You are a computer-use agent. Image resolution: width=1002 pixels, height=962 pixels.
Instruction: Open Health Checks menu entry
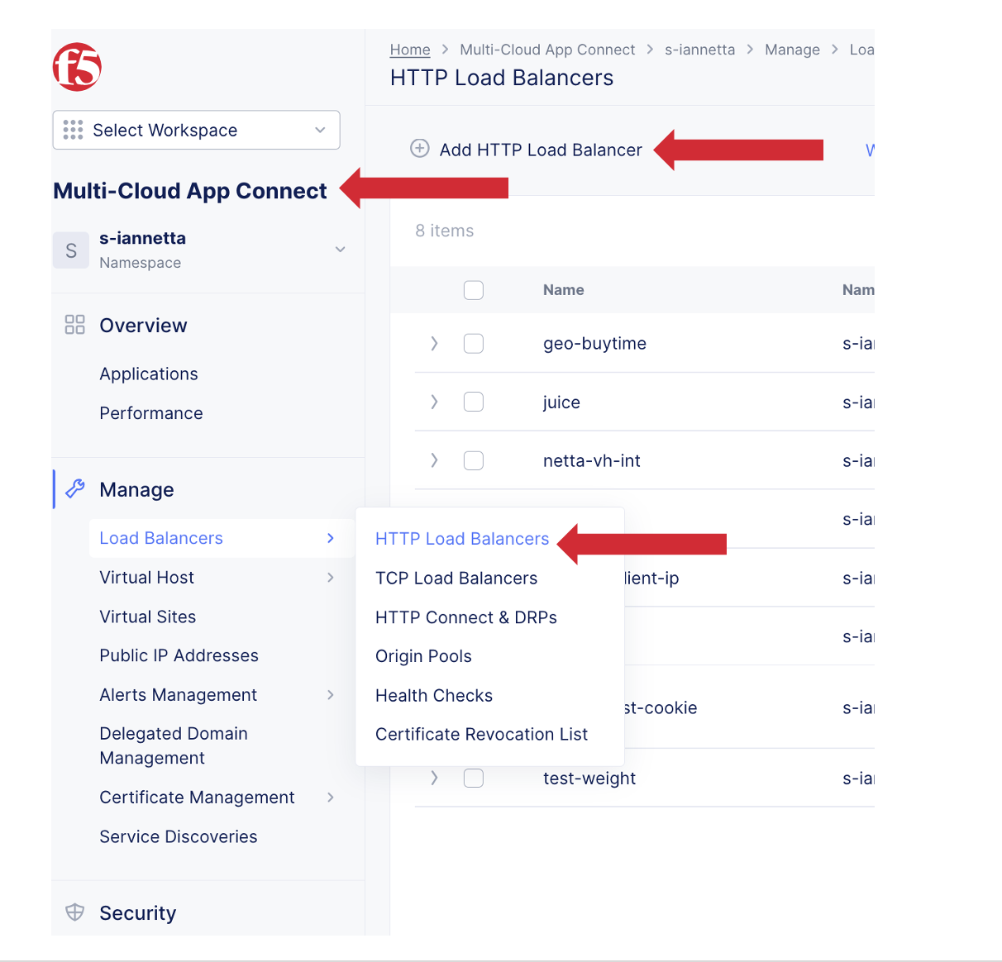click(434, 696)
